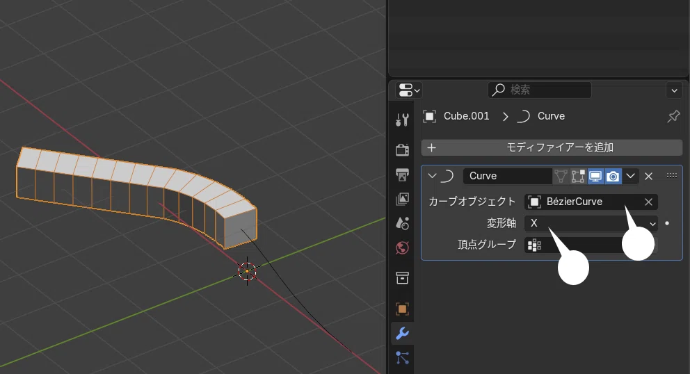Open the 変形軸 X dropdown
This screenshot has height=374, width=690.
tap(591, 223)
